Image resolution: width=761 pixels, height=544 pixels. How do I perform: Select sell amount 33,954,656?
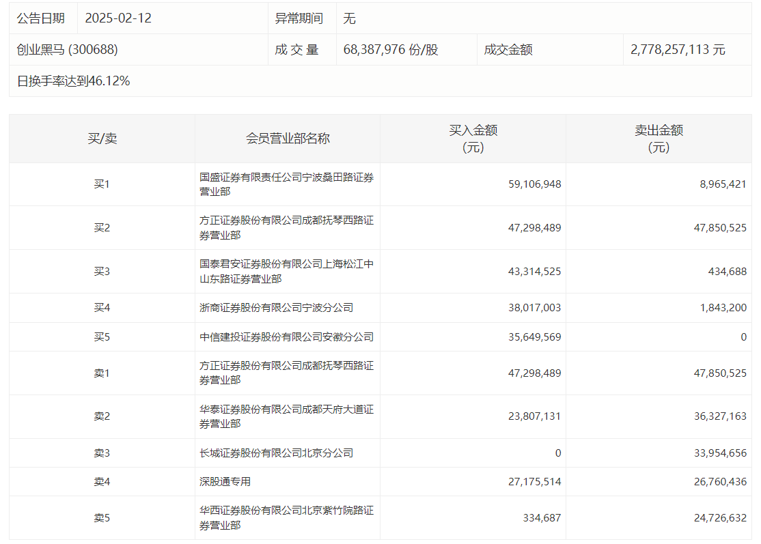click(x=720, y=453)
